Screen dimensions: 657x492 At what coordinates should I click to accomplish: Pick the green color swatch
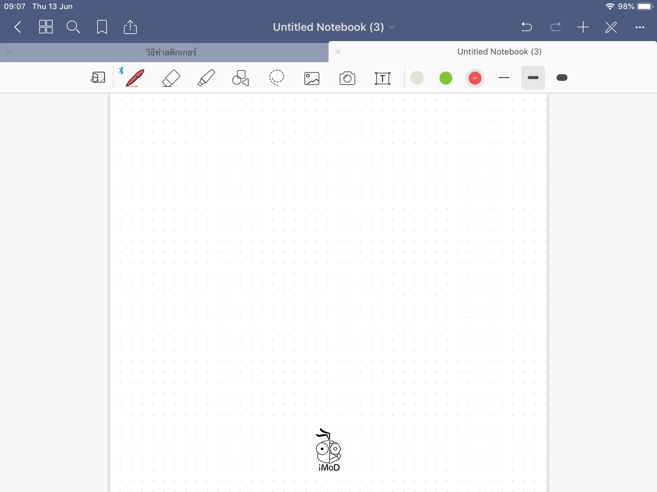(x=446, y=78)
